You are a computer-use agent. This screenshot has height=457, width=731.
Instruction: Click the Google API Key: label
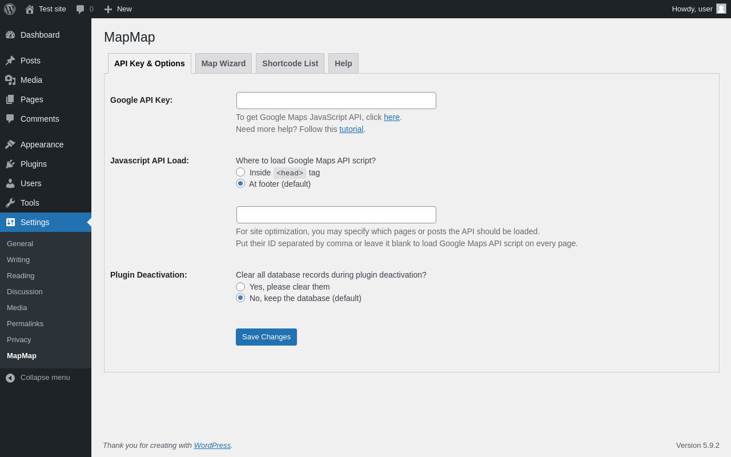point(141,100)
